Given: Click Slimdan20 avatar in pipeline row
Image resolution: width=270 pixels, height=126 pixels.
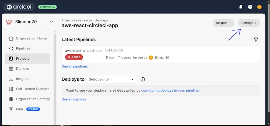Looking at the screenshot, I should tap(151, 57).
